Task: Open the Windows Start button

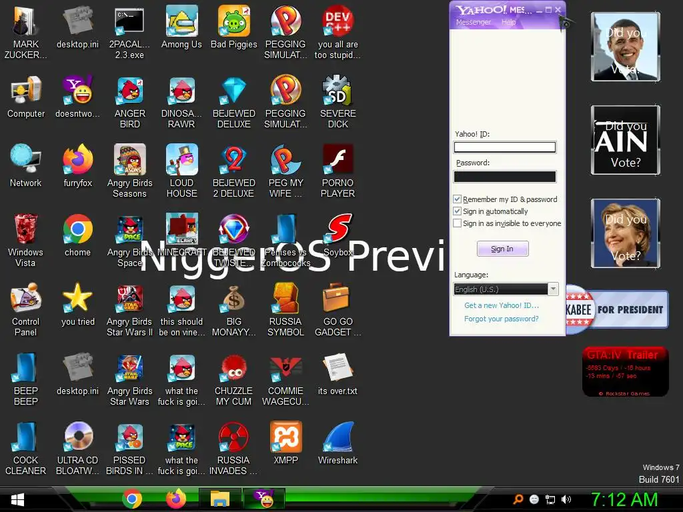Action: pyautogui.click(x=17, y=500)
